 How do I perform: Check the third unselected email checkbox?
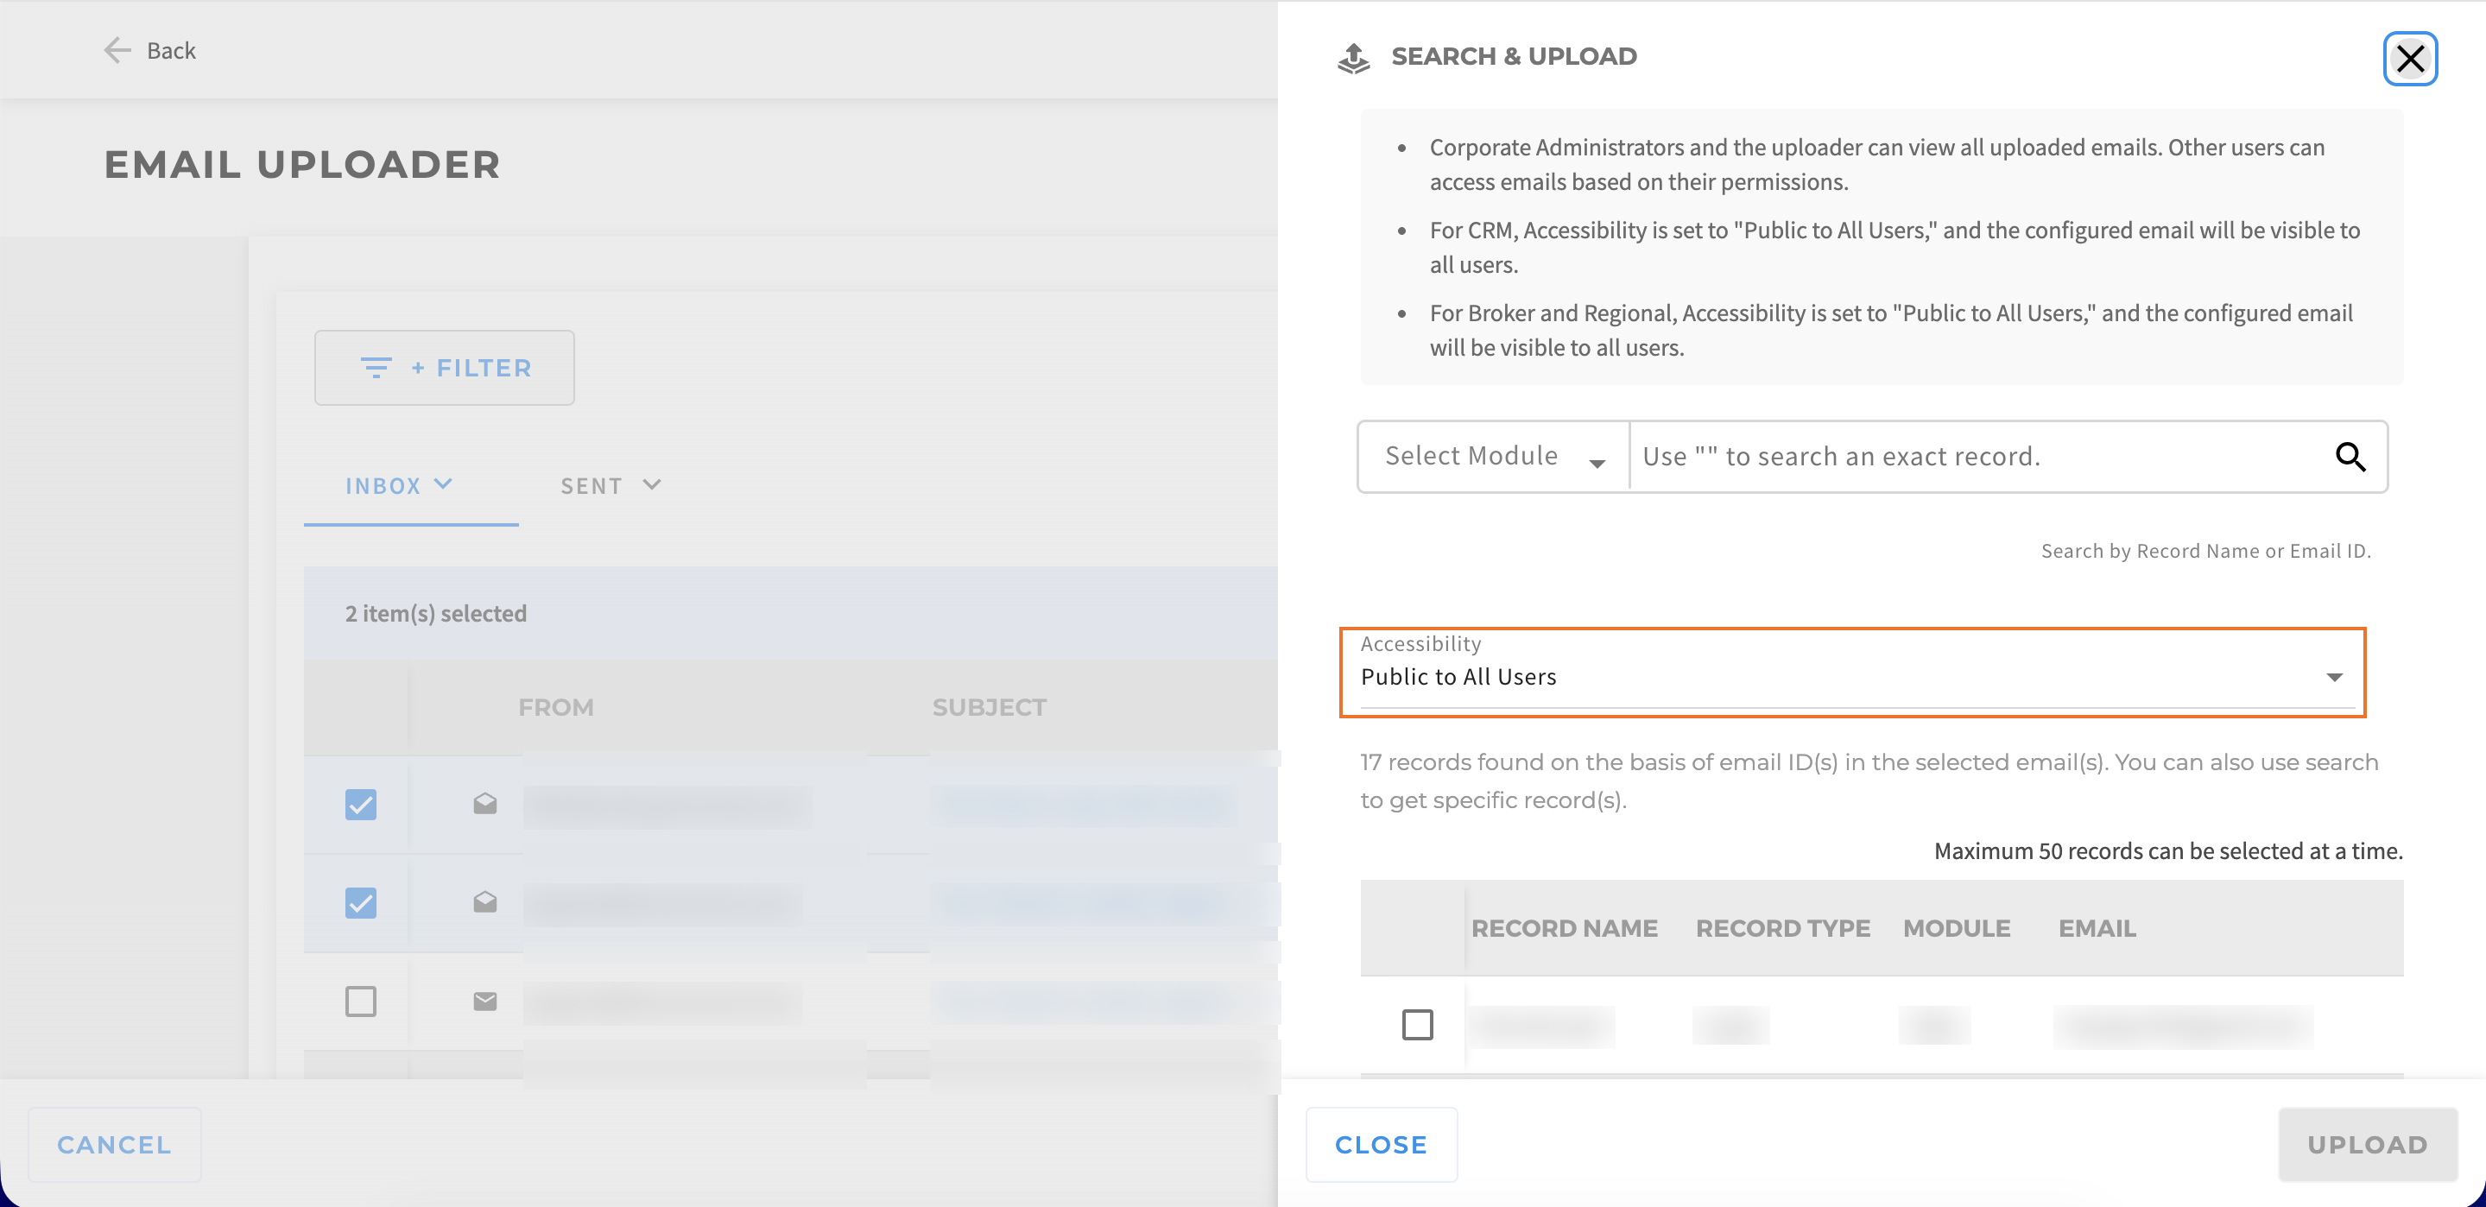pos(361,1001)
